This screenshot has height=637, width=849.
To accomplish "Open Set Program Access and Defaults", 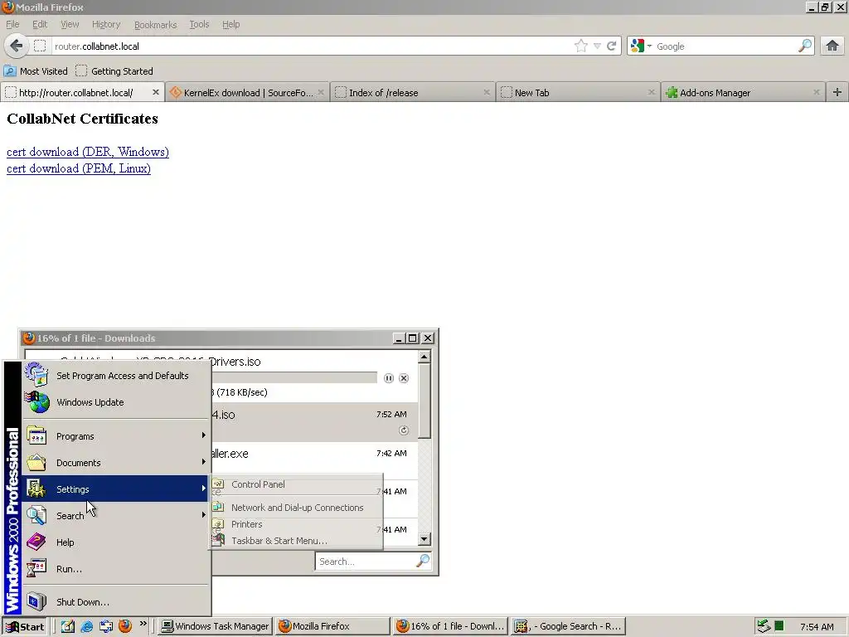I will click(x=116, y=376).
